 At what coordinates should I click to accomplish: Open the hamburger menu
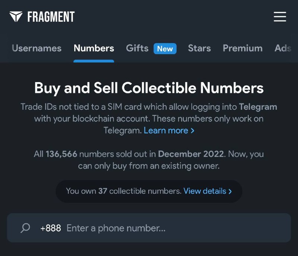click(x=280, y=17)
